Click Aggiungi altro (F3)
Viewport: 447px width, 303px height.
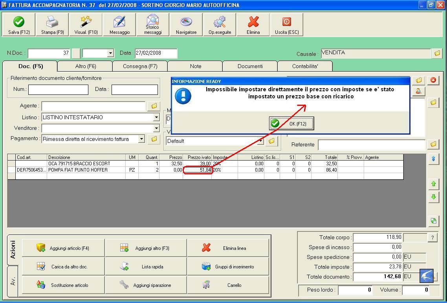click(x=146, y=248)
